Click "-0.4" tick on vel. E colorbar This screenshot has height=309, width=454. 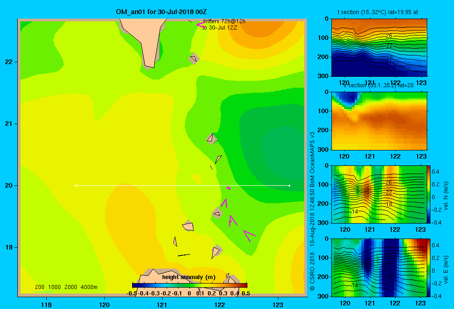click(437, 296)
